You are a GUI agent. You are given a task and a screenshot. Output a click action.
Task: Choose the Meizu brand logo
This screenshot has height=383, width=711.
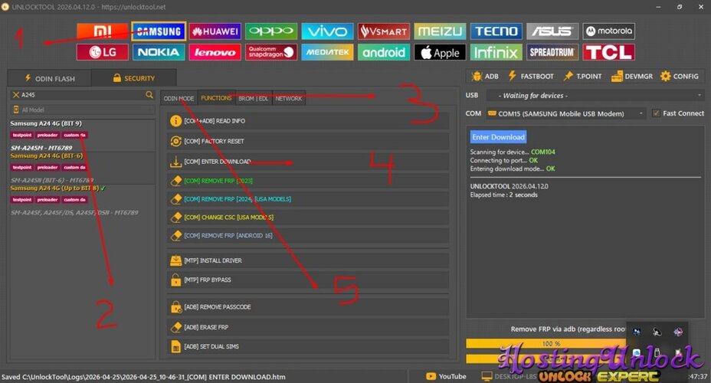(440, 31)
